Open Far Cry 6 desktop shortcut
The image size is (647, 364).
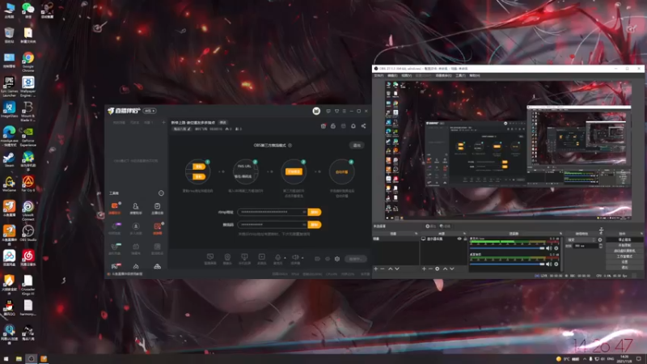click(28, 184)
